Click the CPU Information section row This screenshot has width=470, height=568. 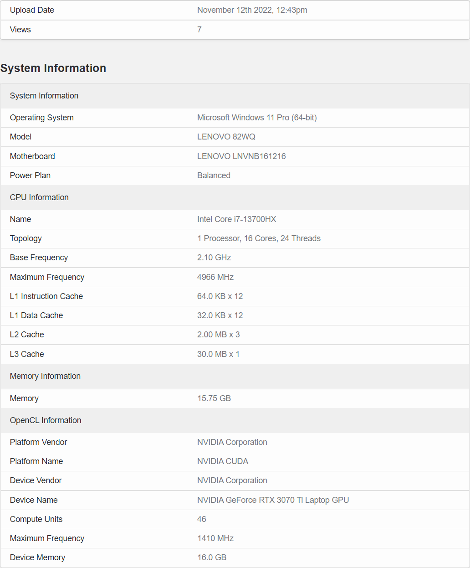[39, 197]
